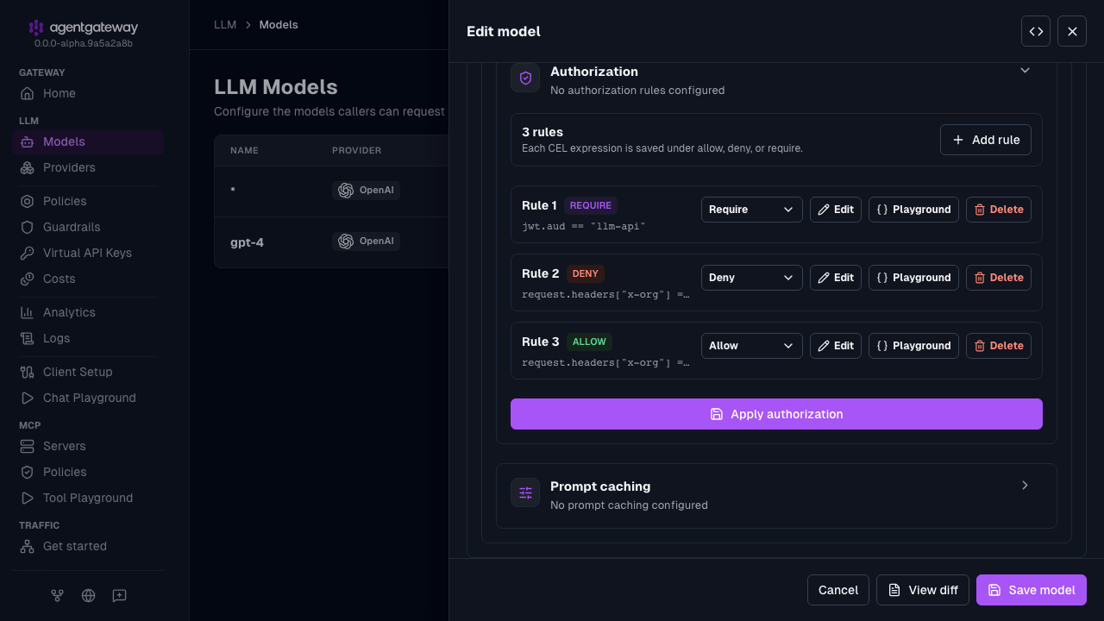
Task: Click the PROVIDER column header
Action: coord(356,151)
